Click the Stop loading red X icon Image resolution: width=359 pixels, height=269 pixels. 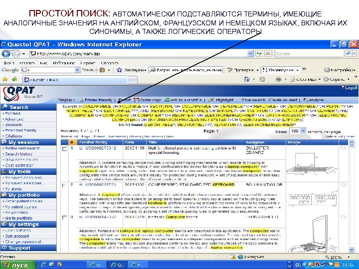tap(268, 53)
